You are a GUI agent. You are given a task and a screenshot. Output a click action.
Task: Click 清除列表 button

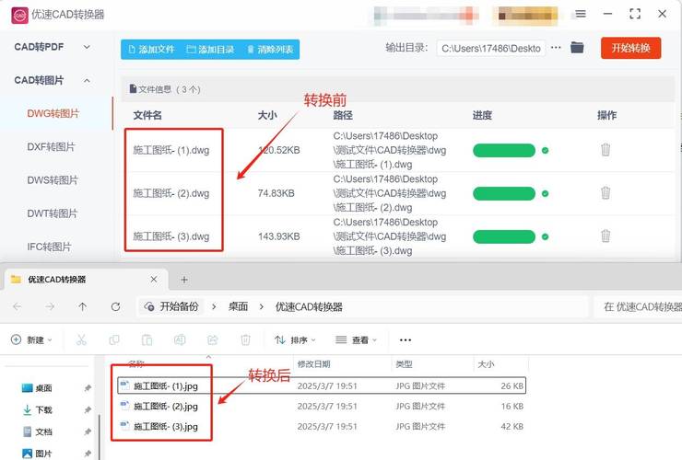point(270,50)
